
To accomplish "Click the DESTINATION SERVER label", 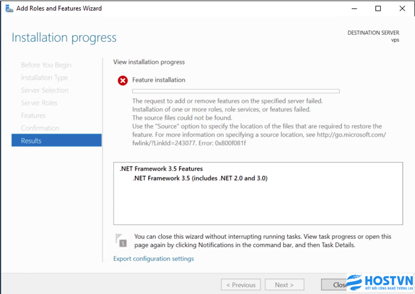I will pos(373,33).
